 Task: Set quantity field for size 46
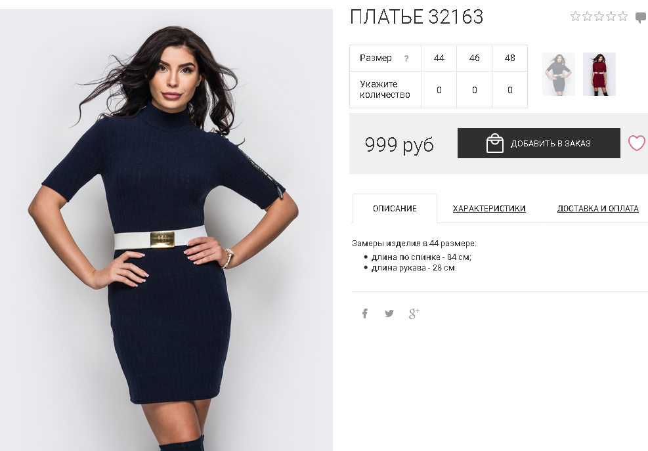coord(475,90)
